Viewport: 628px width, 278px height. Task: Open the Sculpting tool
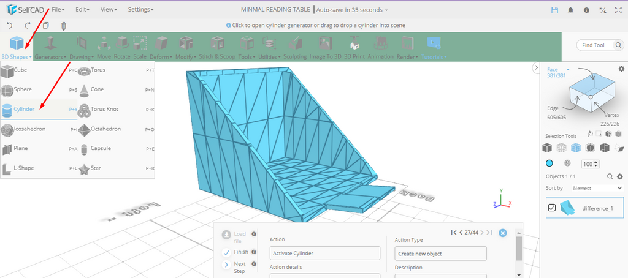[x=295, y=48]
